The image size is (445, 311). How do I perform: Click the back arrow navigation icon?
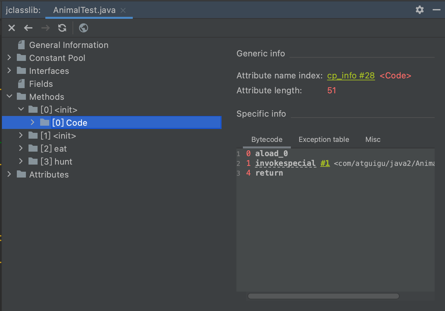click(28, 28)
